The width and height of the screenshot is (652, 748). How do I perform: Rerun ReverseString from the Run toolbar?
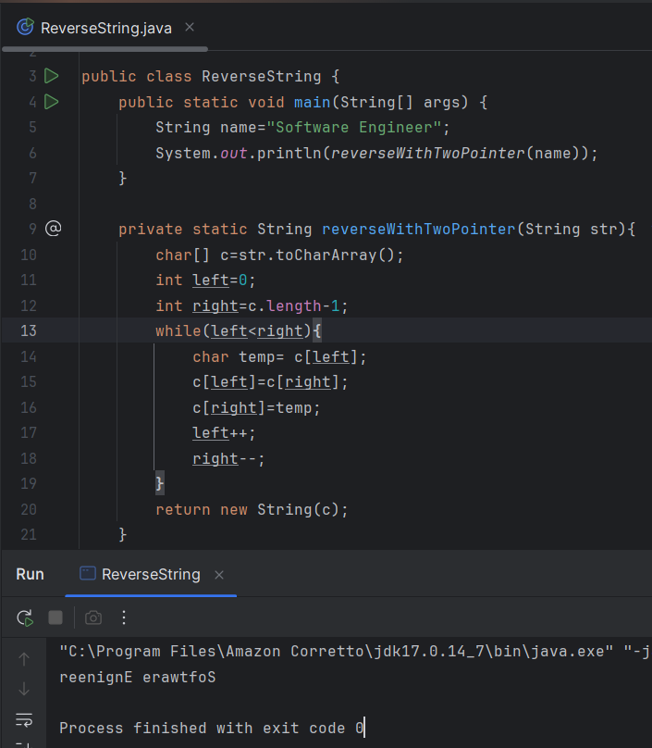tap(25, 617)
